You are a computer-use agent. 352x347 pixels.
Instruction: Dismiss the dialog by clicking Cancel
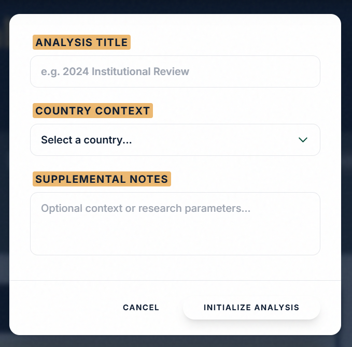pos(141,308)
